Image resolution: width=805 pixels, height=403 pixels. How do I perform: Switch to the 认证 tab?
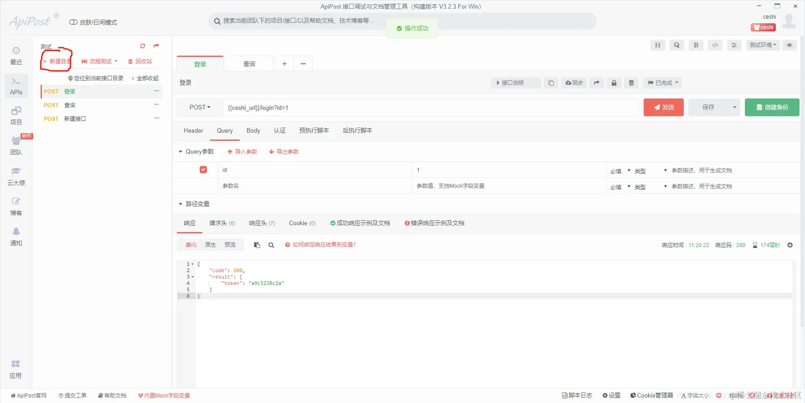point(280,131)
